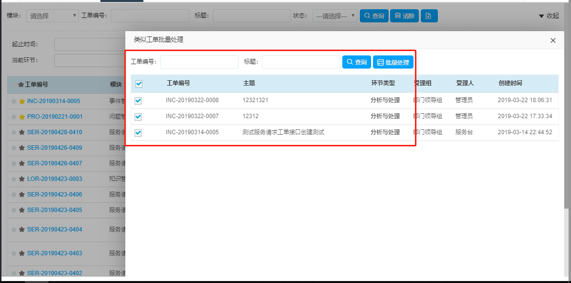
Task: Close the 类似工单批量处理 dialog
Action: pos(553,40)
